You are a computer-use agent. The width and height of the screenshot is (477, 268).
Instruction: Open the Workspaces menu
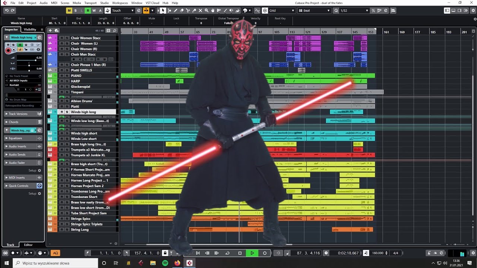coord(120,3)
